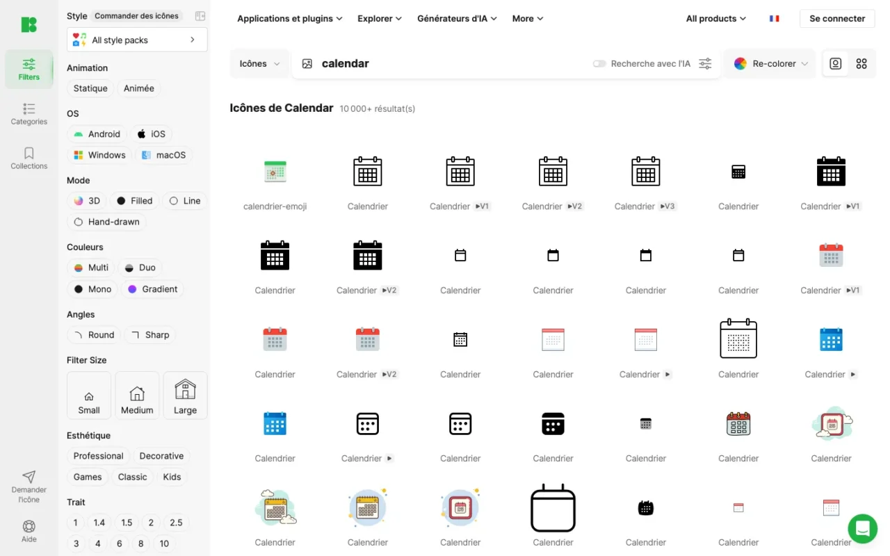Enable the Hand-drawn mode filter
Image resolution: width=890 pixels, height=556 pixels.
tap(106, 222)
